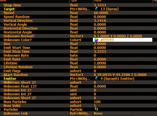Select the Lifetime Random row

(x=78, y=67)
